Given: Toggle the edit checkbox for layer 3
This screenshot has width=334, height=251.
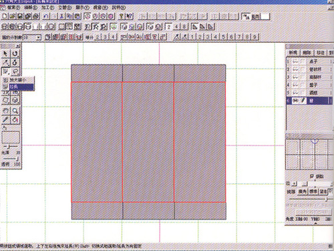Looking at the screenshot, I should (x=303, y=77).
